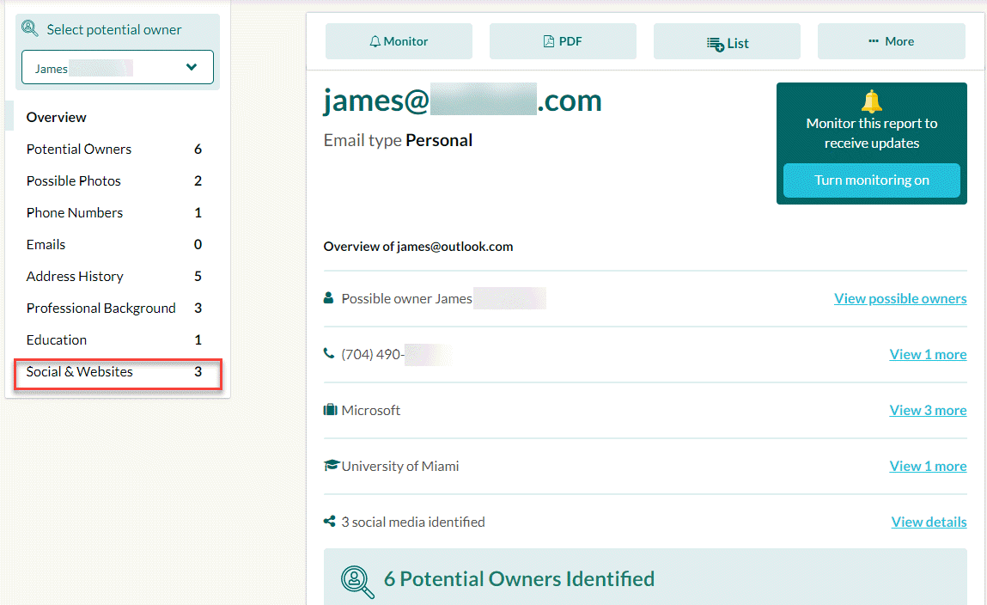Click the briefcase icon beside Microsoft

[x=331, y=410]
